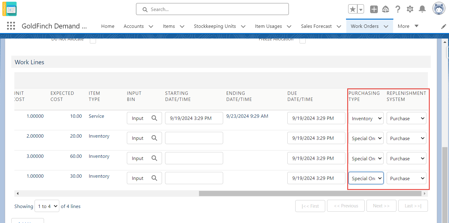This screenshot has width=449, height=223.
Task: Open the user profile avatar
Action: [439, 9]
